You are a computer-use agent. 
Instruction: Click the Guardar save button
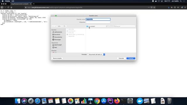(131, 58)
